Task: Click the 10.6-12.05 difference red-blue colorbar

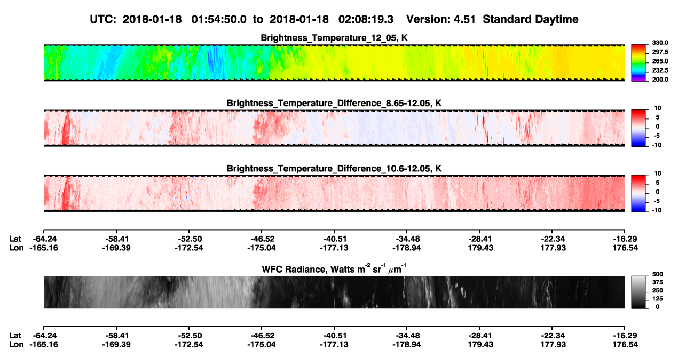Action: point(639,192)
